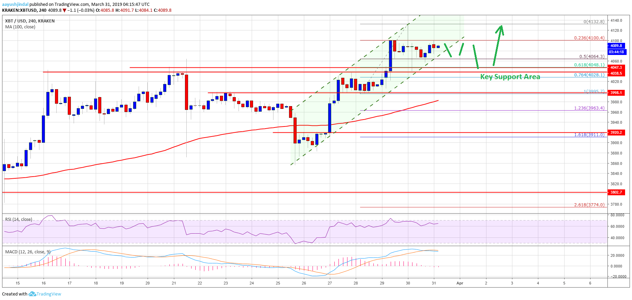Click the TradingView logo icon
The height and width of the screenshot is (300, 632).
[32, 294]
